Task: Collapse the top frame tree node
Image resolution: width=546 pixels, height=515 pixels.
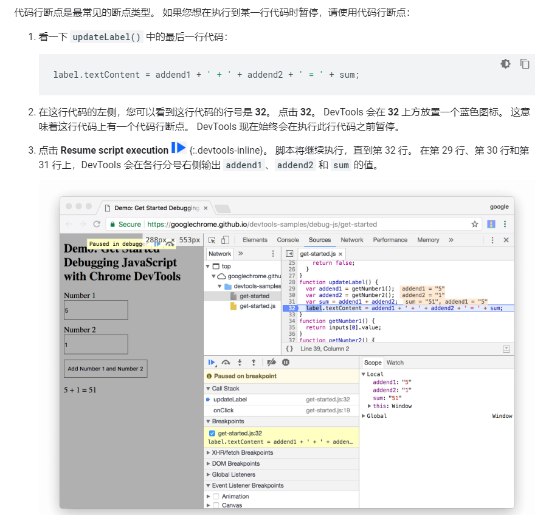Action: coord(208,266)
